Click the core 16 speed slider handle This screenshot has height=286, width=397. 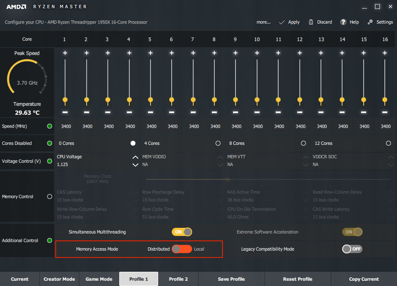(385, 100)
